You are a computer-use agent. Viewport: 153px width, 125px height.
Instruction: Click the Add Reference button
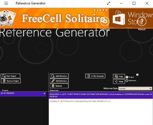pos(59,76)
